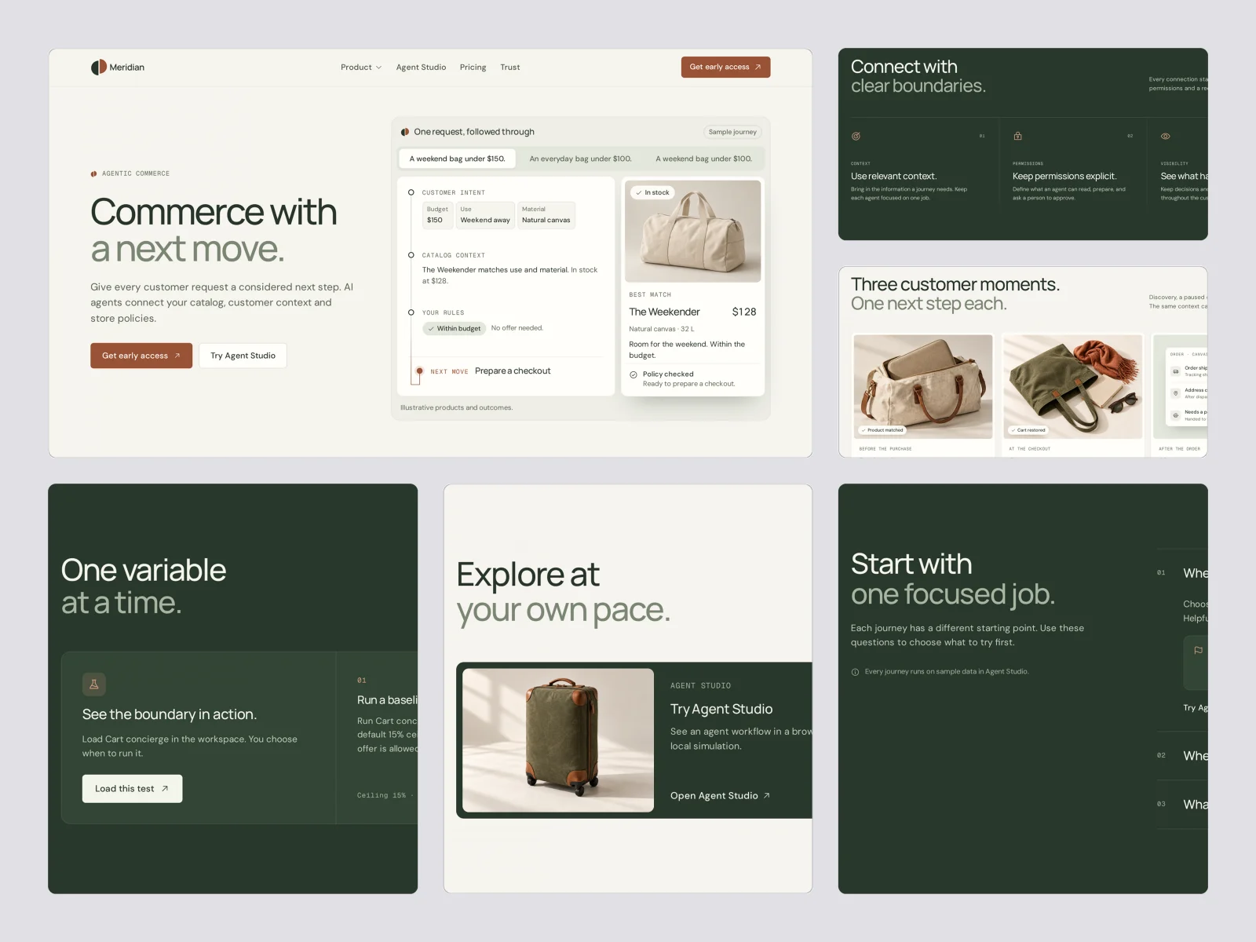Click the Within budget chip
This screenshot has height=942, width=1256.
pos(455,328)
